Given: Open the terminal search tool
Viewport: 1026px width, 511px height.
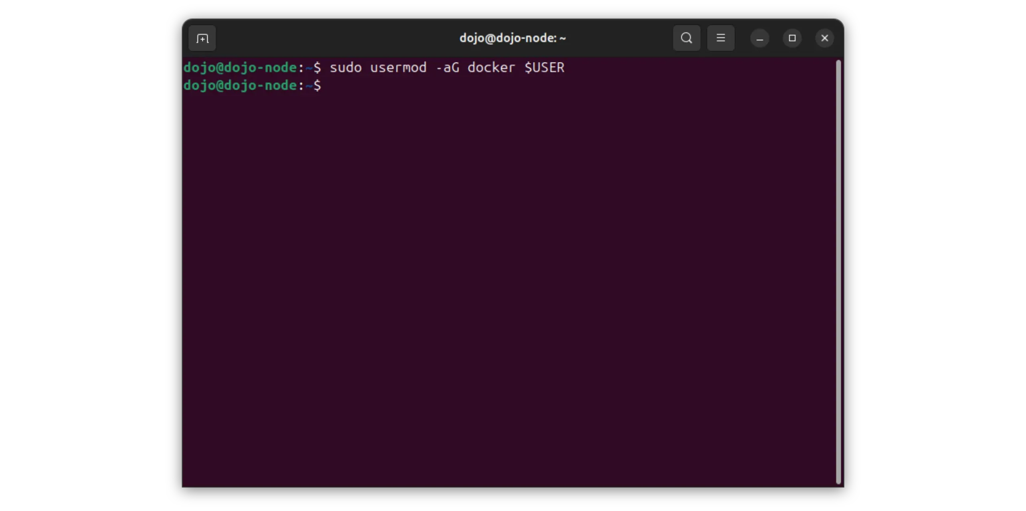Looking at the screenshot, I should point(686,38).
